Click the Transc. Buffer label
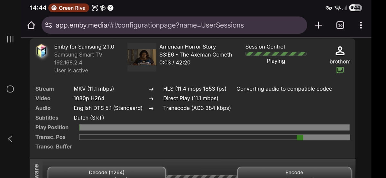The width and height of the screenshot is (386, 178). 54,147
